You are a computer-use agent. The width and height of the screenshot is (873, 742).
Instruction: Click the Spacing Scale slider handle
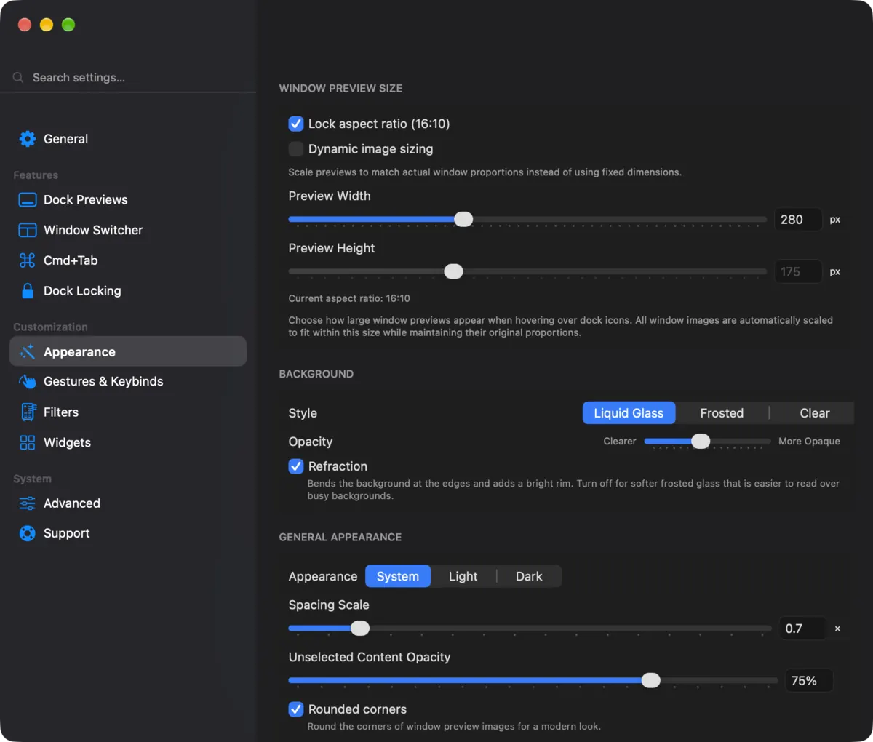tap(360, 628)
